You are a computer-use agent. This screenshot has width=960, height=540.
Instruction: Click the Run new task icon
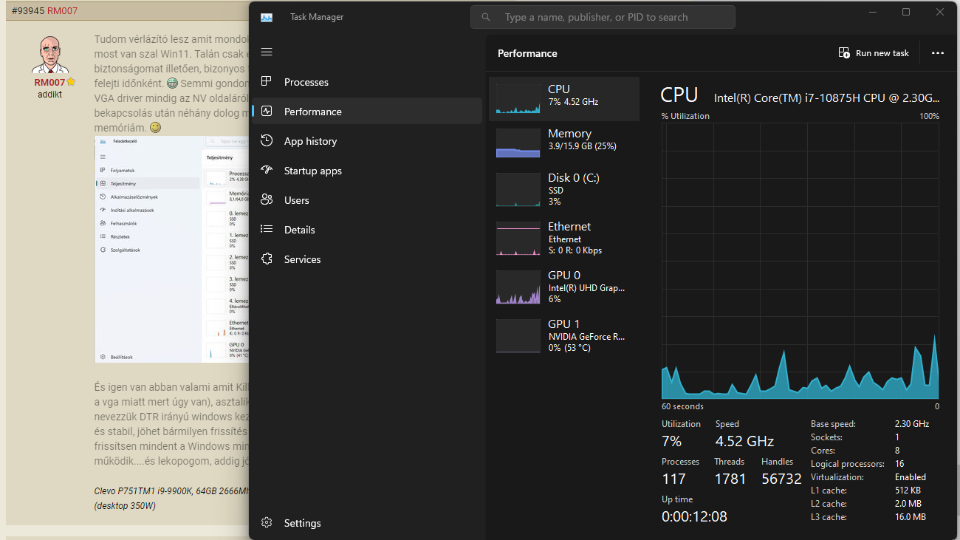pyautogui.click(x=844, y=53)
